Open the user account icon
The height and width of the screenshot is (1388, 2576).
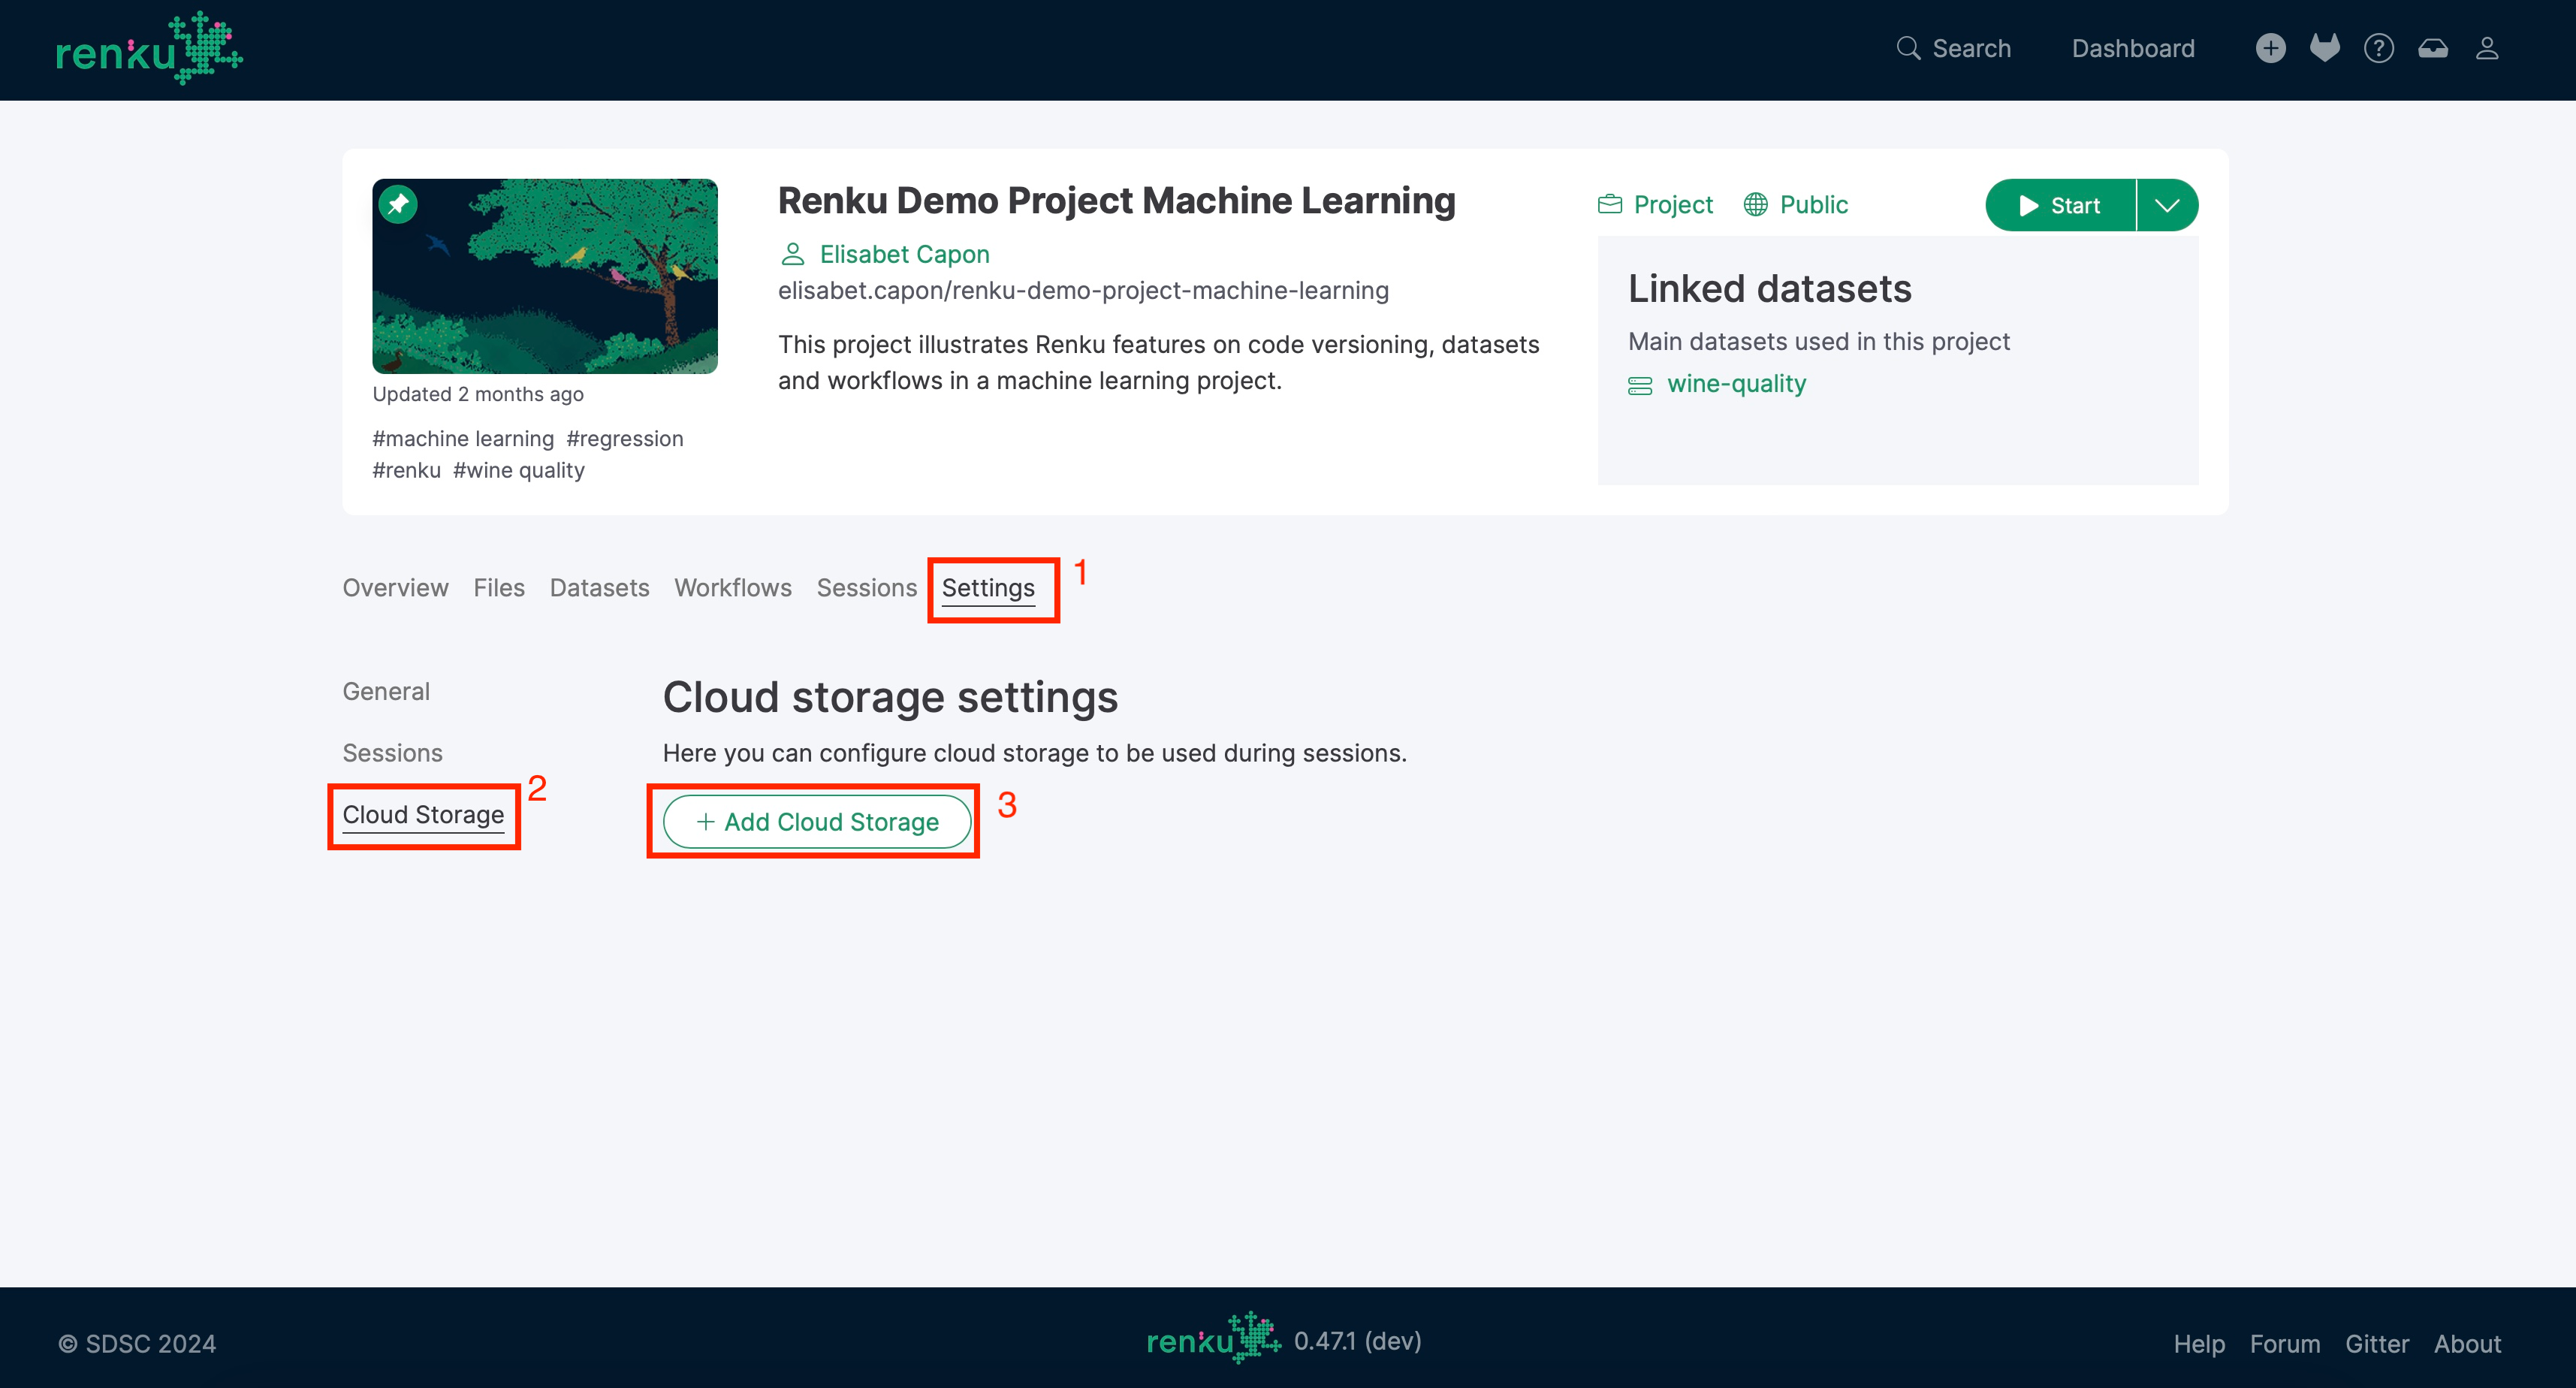(2486, 48)
